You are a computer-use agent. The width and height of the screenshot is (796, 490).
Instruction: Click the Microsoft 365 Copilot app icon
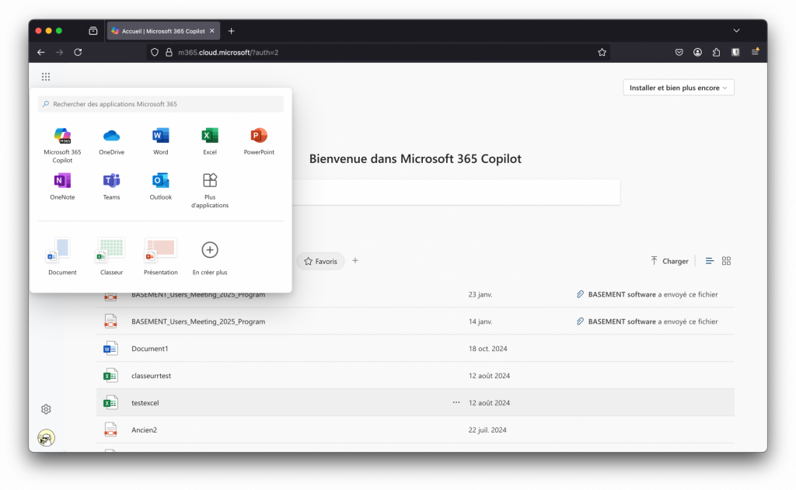tap(62, 140)
